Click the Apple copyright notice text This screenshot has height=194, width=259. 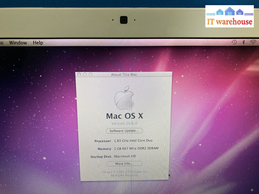point(124,174)
